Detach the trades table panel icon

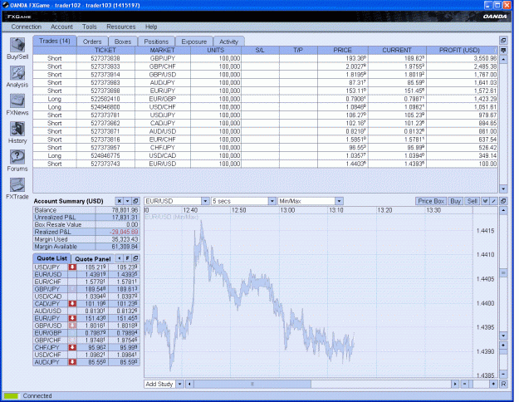click(503, 41)
